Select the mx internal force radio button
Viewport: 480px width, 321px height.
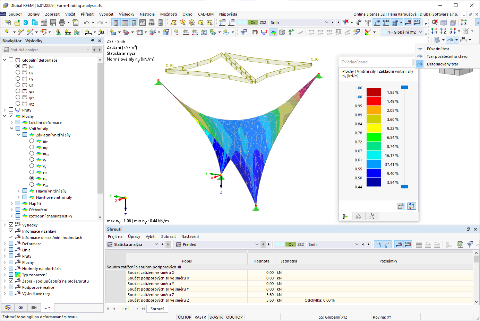coord(32,141)
